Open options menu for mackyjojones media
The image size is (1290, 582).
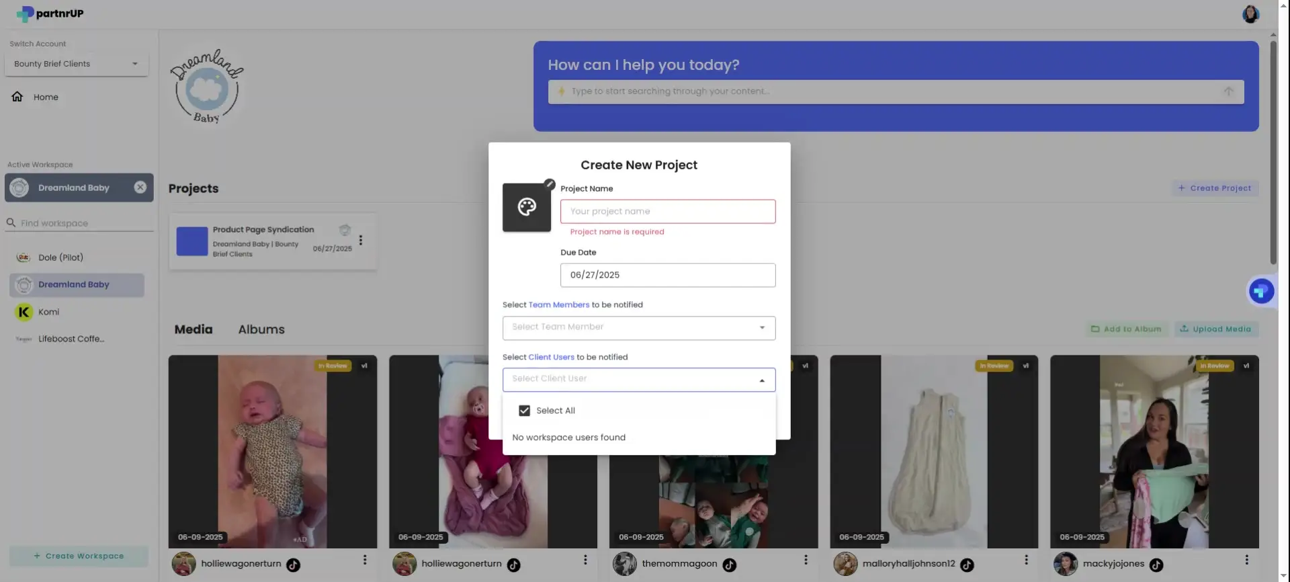tap(1246, 560)
